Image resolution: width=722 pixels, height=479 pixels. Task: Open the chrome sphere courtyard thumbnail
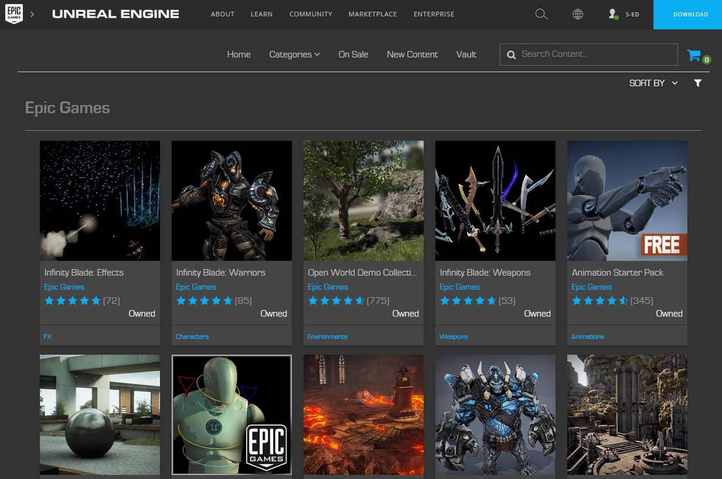point(100,415)
